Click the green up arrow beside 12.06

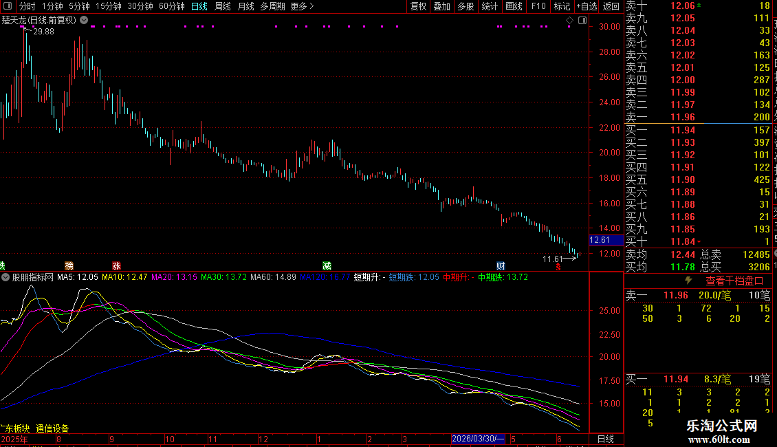(699, 5)
